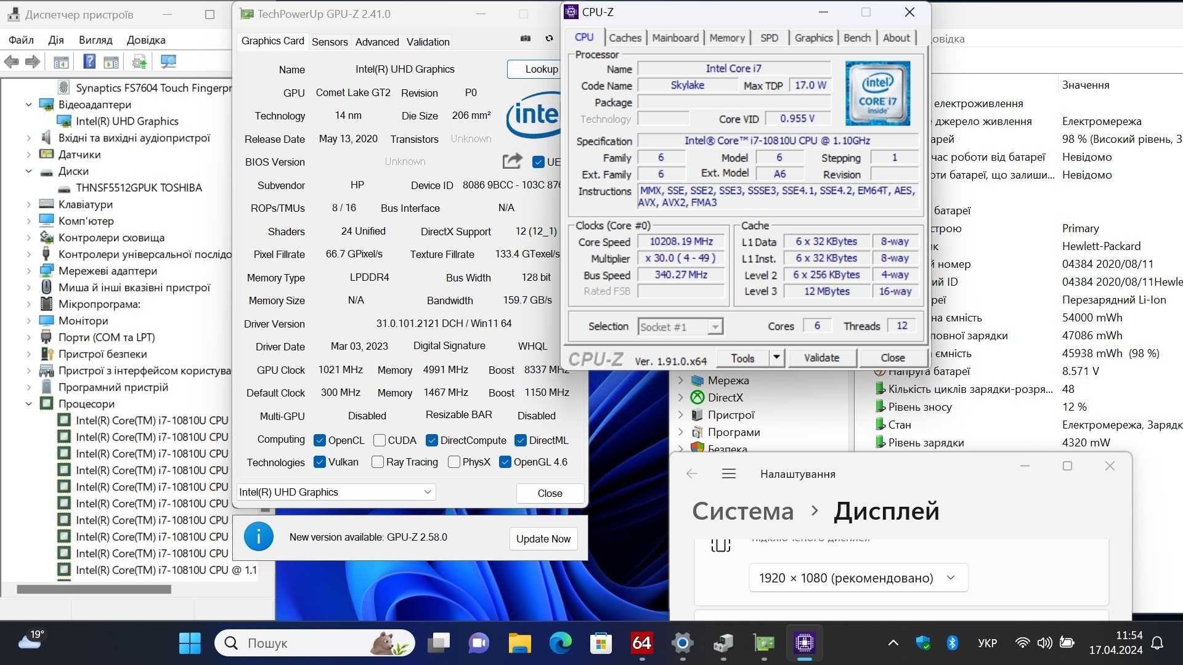The width and height of the screenshot is (1183, 665).
Task: Collapse the Відеоадаптери tree node
Action: tap(28, 105)
